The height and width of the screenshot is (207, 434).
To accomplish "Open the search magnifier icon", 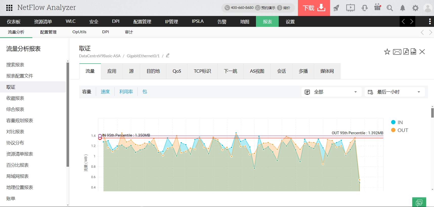I will [x=389, y=8].
